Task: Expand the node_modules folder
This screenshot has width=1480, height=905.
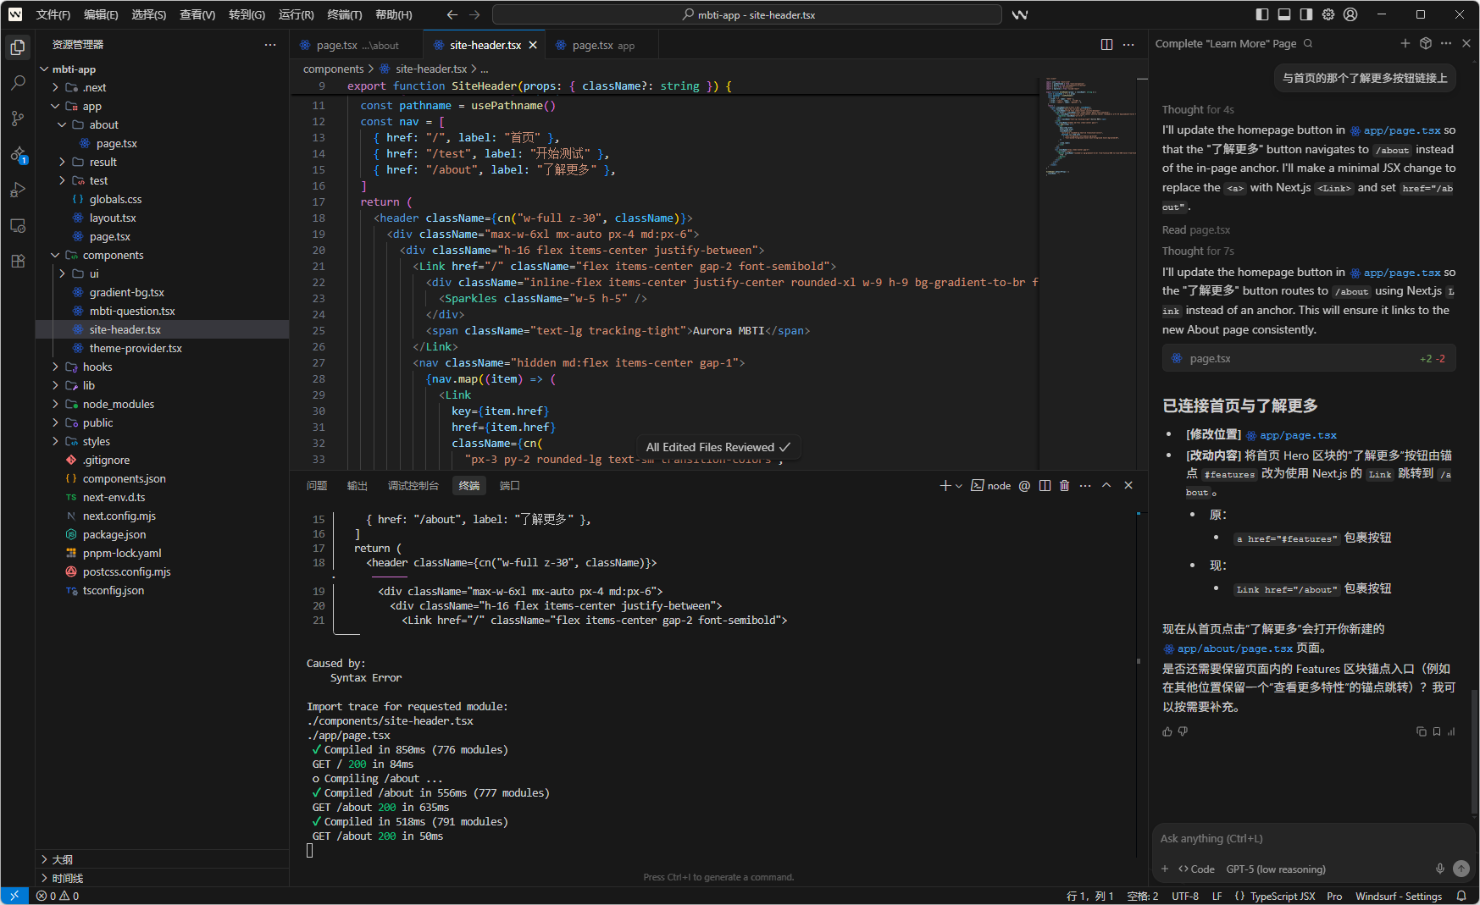Action: coord(118,405)
